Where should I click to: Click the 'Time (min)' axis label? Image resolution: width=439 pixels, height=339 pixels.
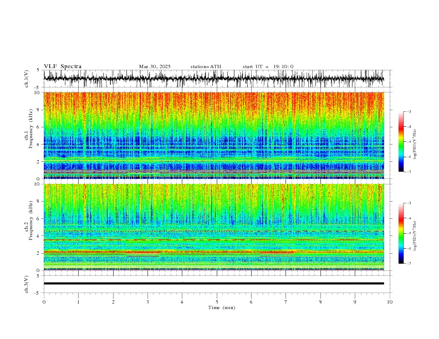pos(222,307)
